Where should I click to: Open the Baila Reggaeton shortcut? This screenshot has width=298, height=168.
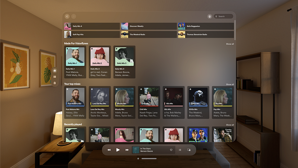coord(206,26)
